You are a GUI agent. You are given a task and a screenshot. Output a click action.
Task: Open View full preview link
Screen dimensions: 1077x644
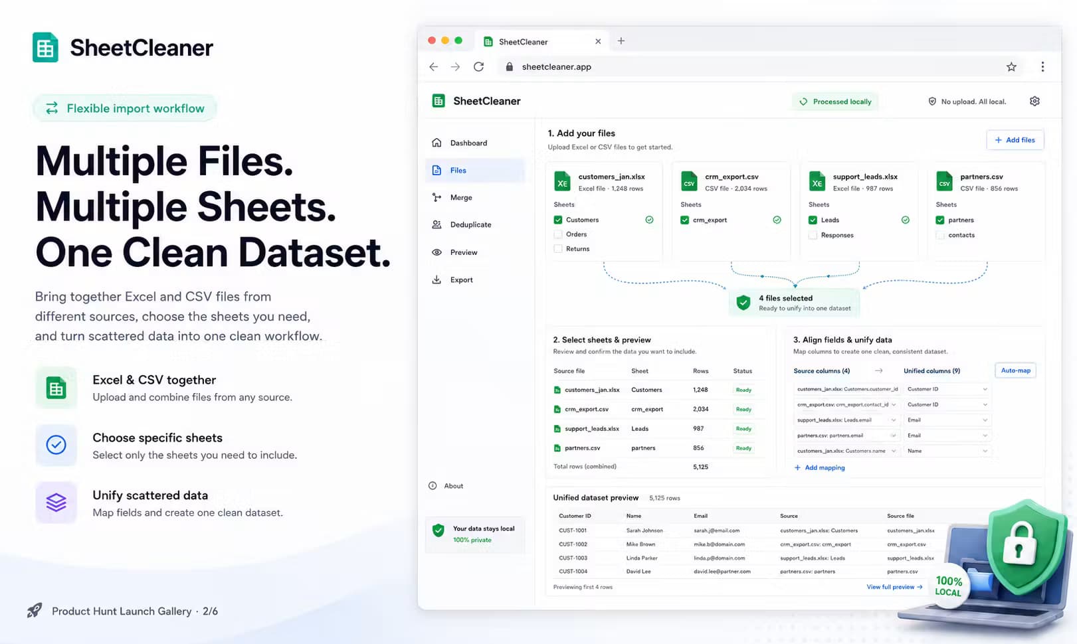click(x=894, y=587)
